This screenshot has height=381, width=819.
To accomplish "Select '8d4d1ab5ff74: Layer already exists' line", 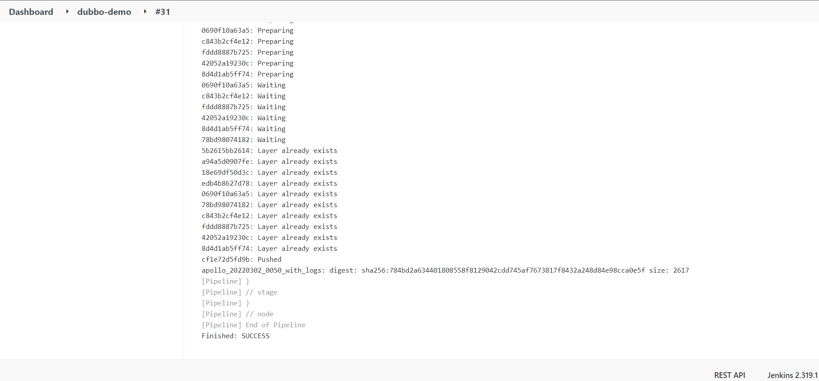I will [269, 248].
